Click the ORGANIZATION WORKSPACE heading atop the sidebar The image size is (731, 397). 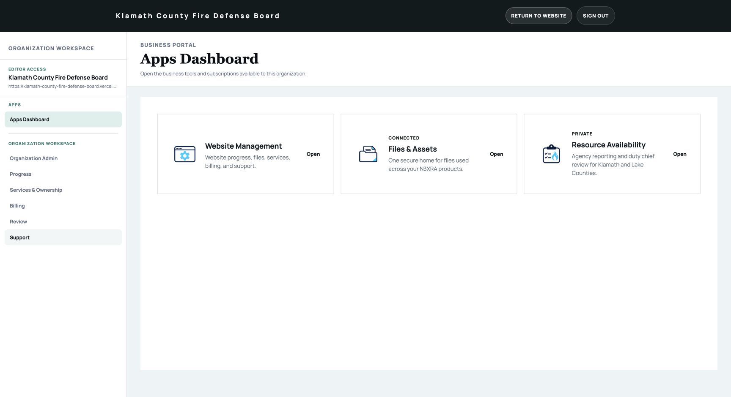51,48
